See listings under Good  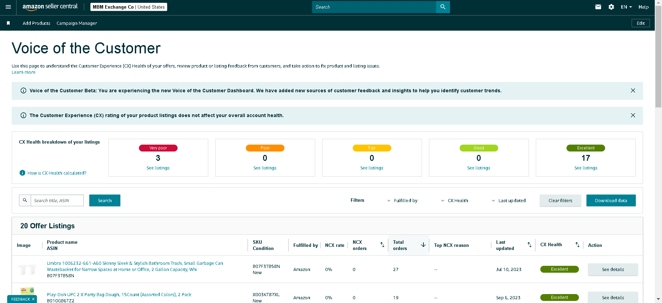pos(479,168)
